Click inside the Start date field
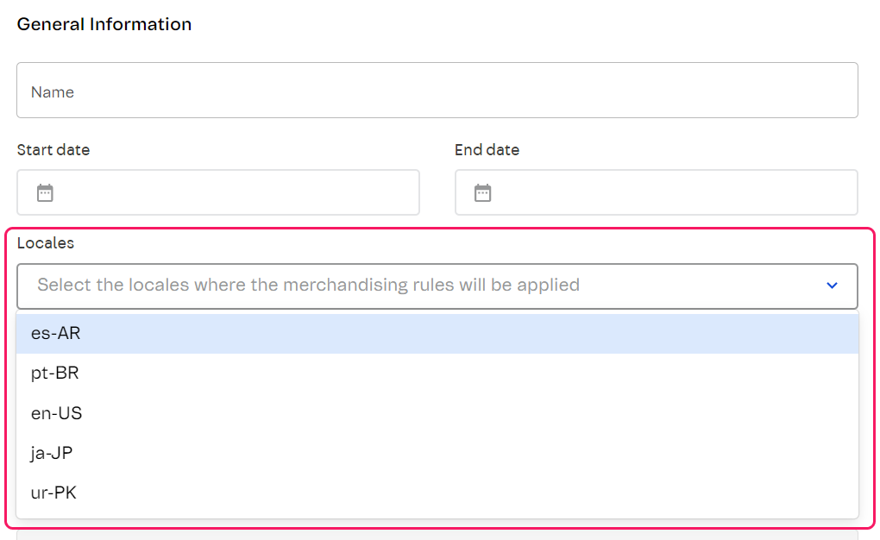 [x=233, y=192]
